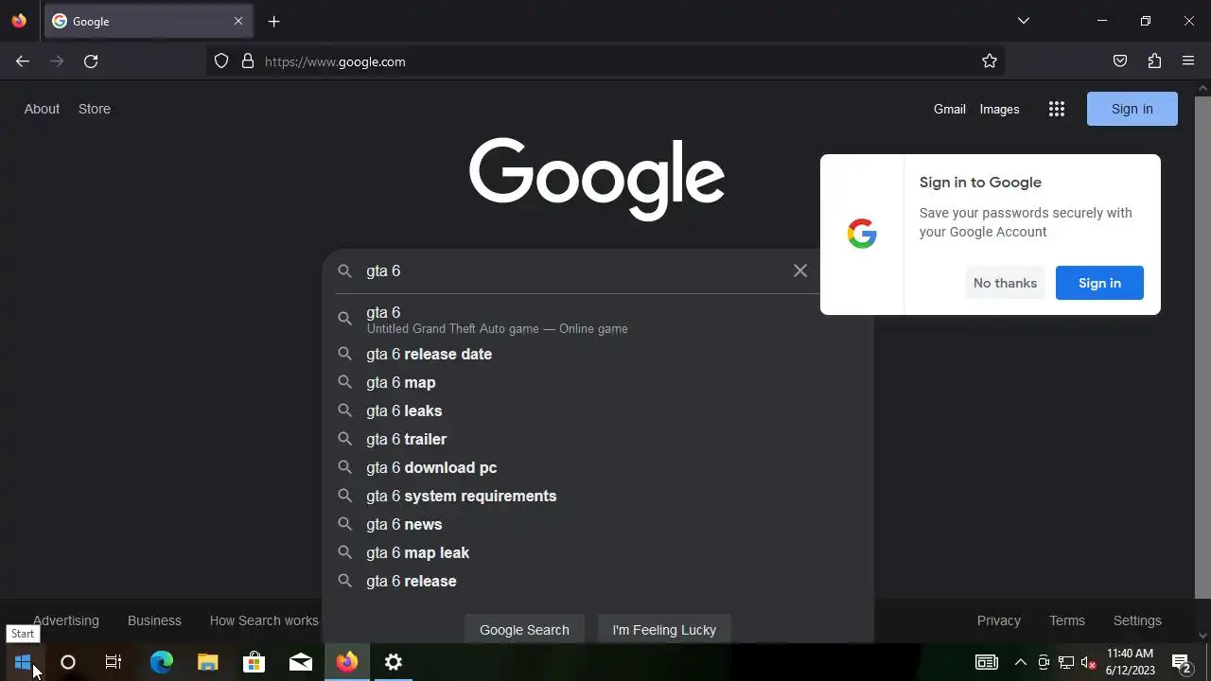This screenshot has width=1211, height=681.
Task: Close the Google tab
Action: pos(238,21)
